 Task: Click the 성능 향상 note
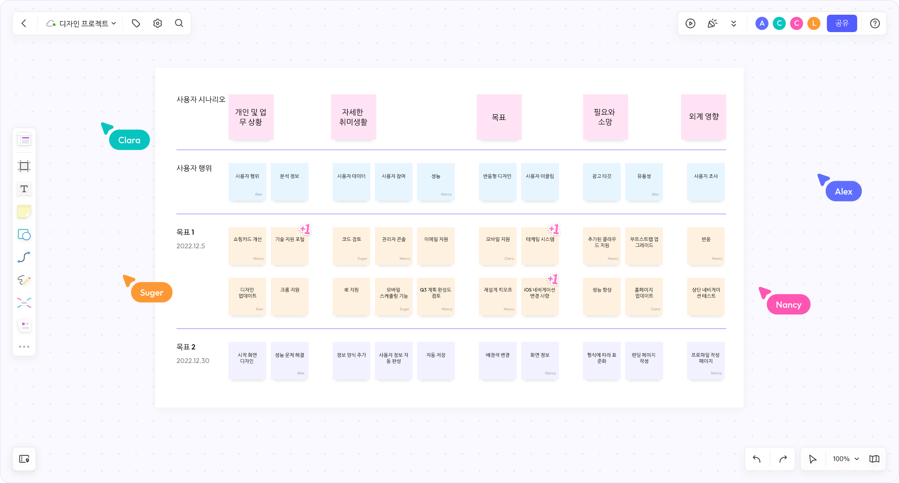point(601,297)
